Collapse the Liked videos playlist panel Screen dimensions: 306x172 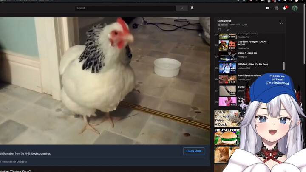[281, 23]
